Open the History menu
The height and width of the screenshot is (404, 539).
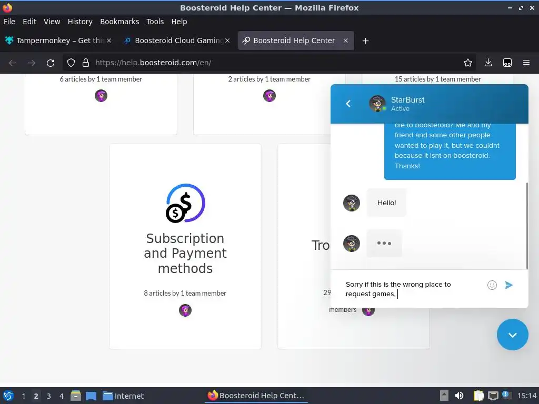point(80,22)
